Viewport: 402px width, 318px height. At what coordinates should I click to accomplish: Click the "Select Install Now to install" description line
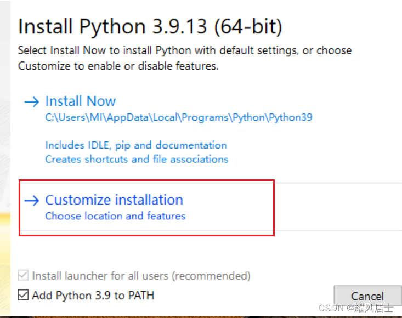[185, 50]
